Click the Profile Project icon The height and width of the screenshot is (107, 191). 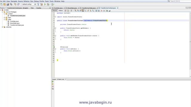coord(53,4)
